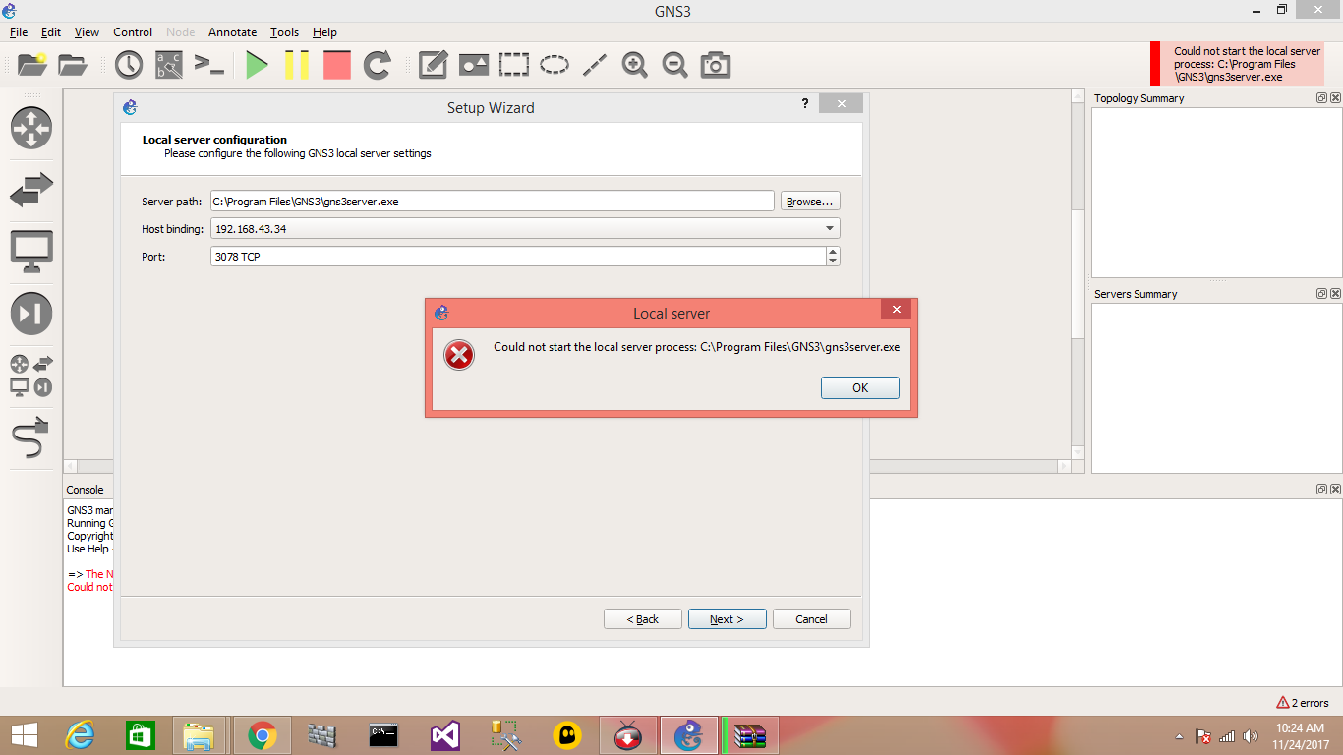This screenshot has height=755, width=1343.
Task: Toggle show/hide interface labels icon
Action: click(x=169, y=65)
